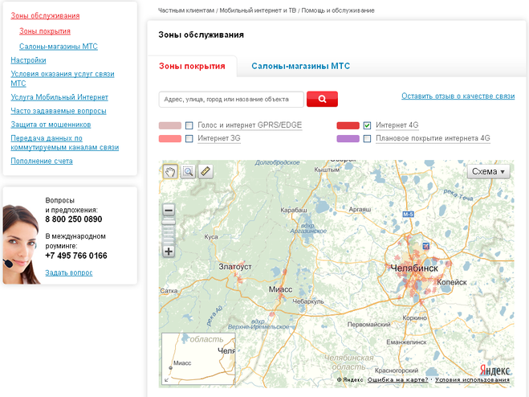Collapse the minimap using corner arrow

(167, 379)
